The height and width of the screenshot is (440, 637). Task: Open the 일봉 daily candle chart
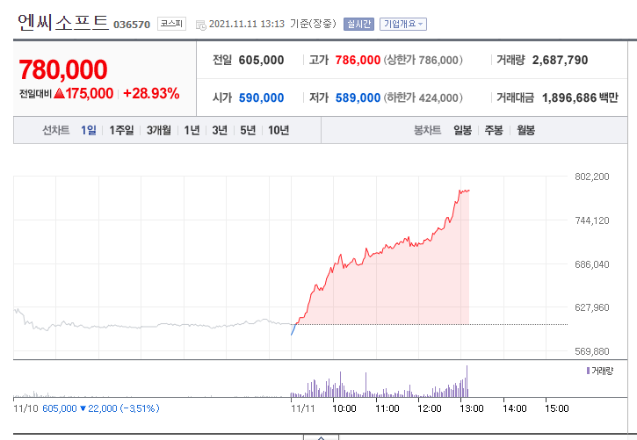coord(463,130)
